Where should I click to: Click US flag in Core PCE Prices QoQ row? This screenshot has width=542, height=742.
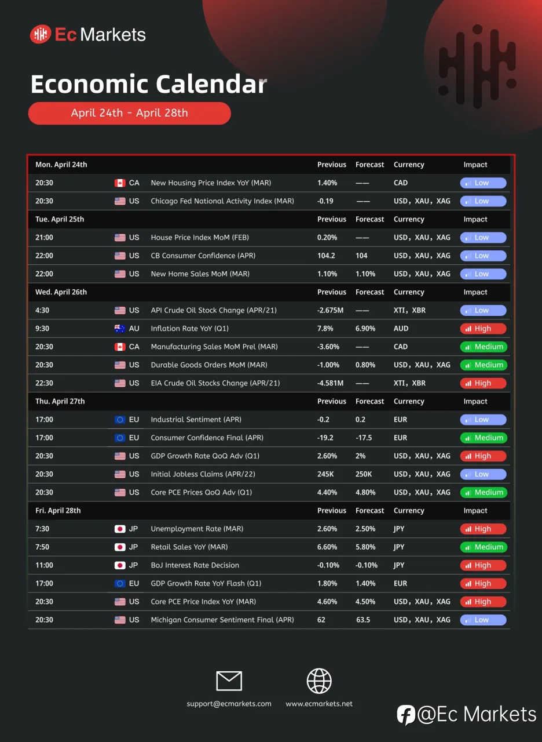(120, 492)
